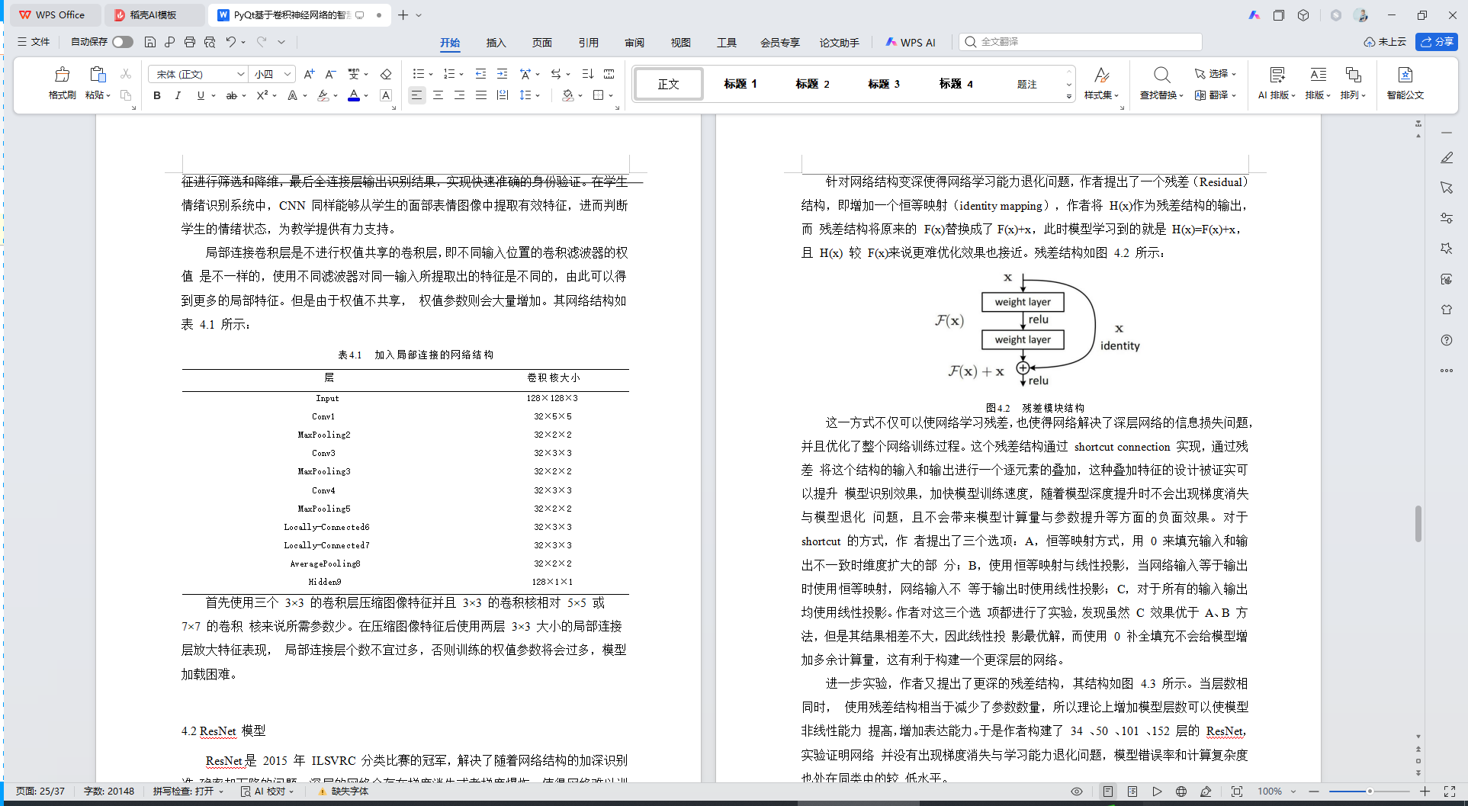Clear formatting with the eraser icon

386,74
